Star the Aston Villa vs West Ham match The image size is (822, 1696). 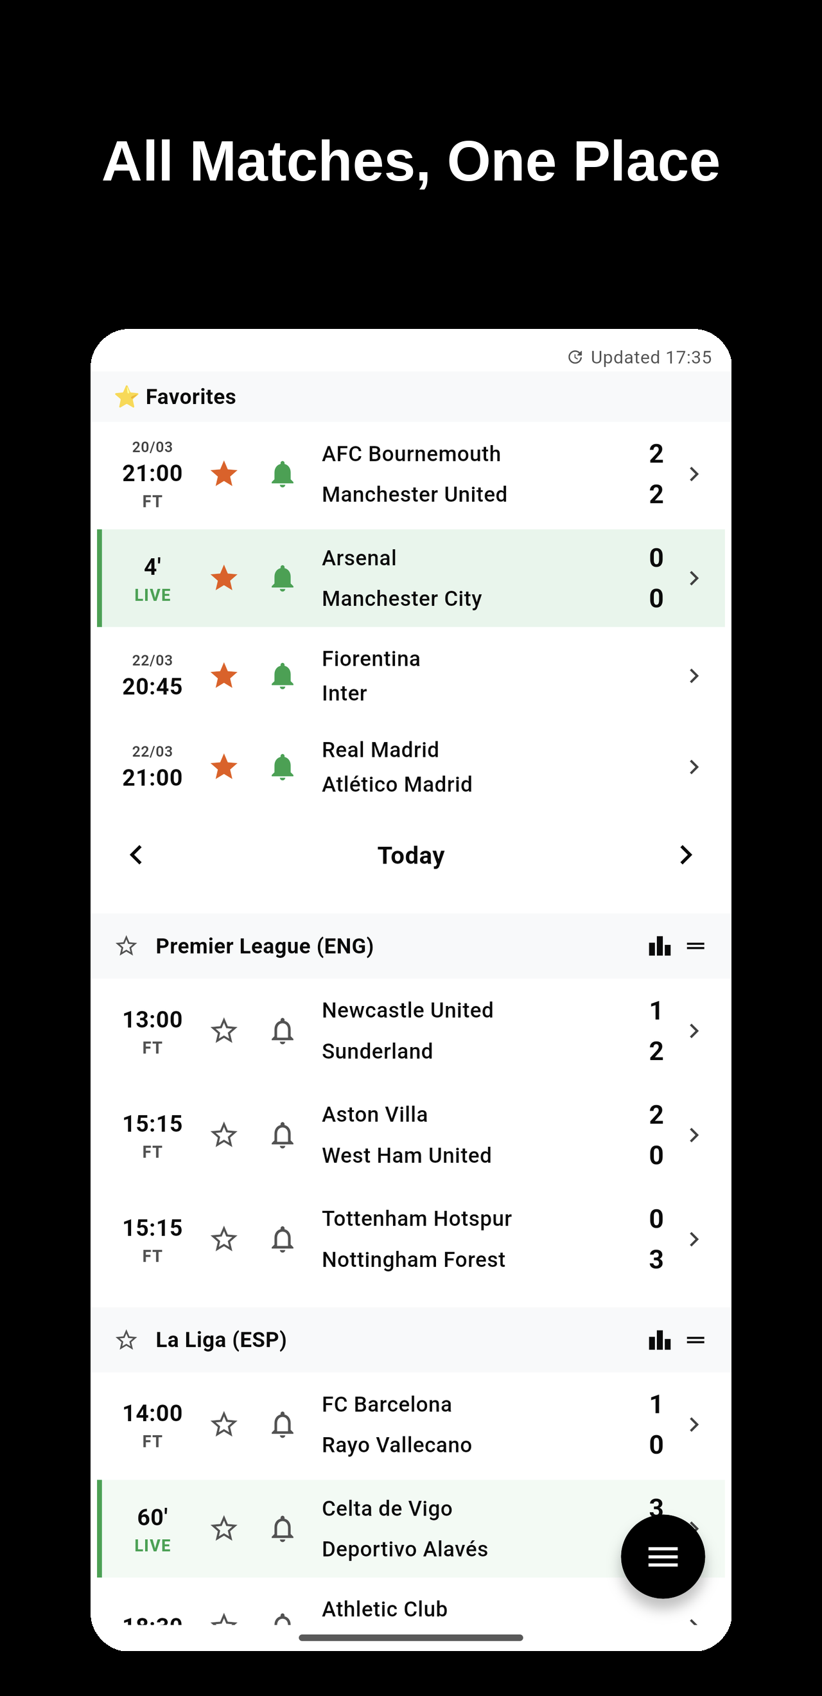(223, 1135)
